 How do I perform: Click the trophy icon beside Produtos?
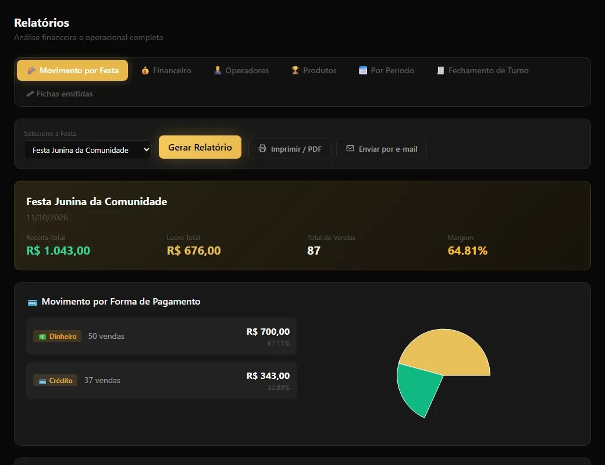coord(295,70)
